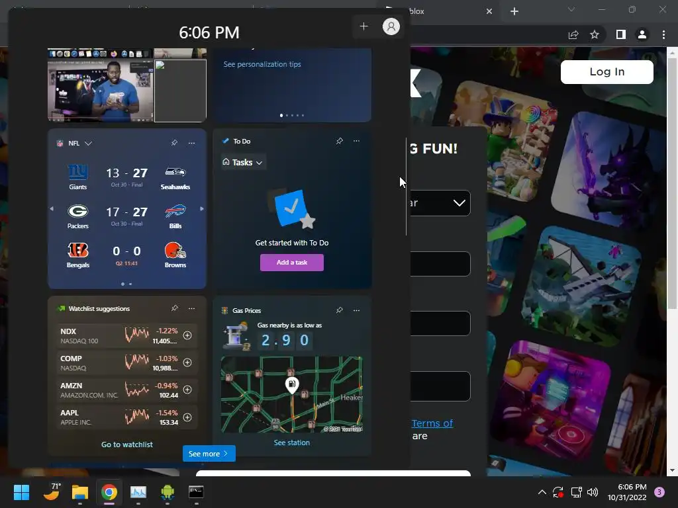Click Chrome icon in taskbar
Screen dimensions: 678x508
pos(109,492)
